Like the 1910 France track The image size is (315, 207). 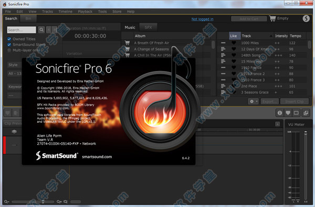click(234, 67)
